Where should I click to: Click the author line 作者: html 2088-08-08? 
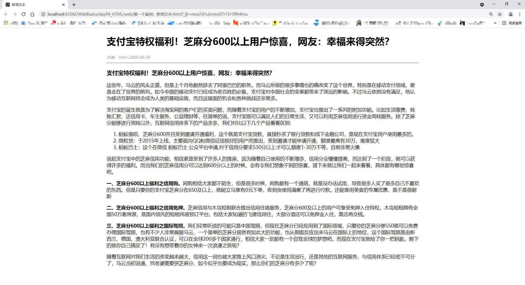pos(128,57)
